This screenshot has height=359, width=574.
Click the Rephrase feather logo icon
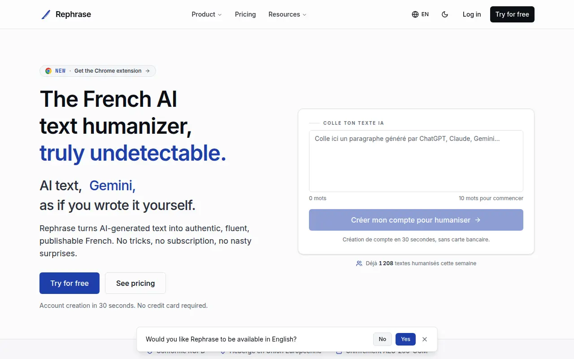click(46, 14)
